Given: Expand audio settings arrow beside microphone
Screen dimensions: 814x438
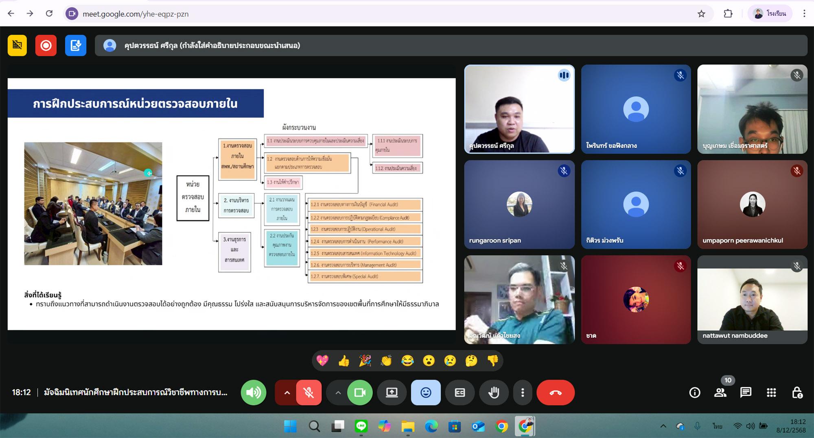Looking at the screenshot, I should (287, 392).
